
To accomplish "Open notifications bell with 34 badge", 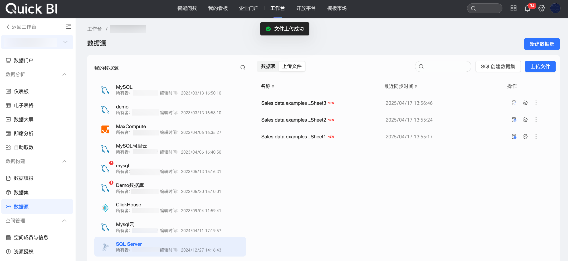I will 528,8.
